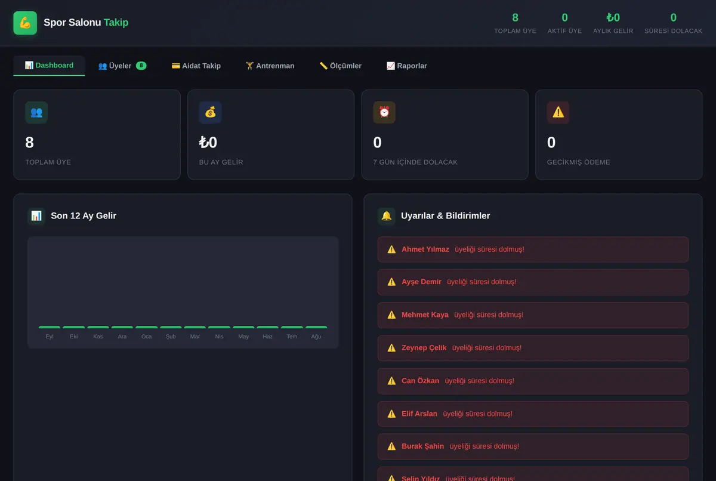Click the name Burak Şahin in the alerts
716x481 pixels.
pyautogui.click(x=423, y=446)
